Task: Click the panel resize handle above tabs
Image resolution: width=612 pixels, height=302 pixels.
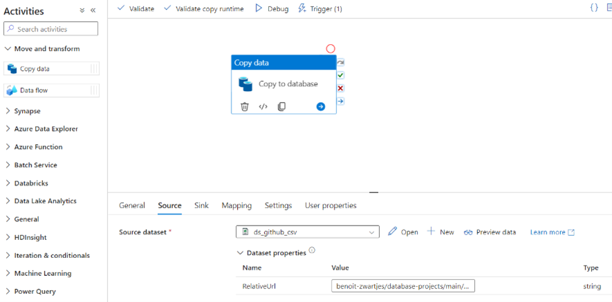Action: point(374,192)
